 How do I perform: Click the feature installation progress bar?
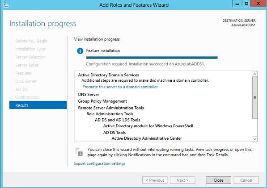click(152, 58)
